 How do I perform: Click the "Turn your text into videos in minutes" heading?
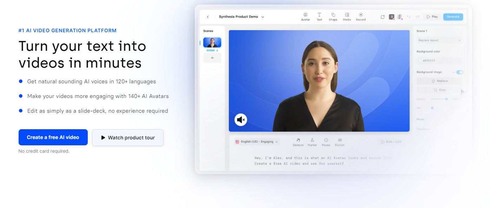tap(82, 55)
